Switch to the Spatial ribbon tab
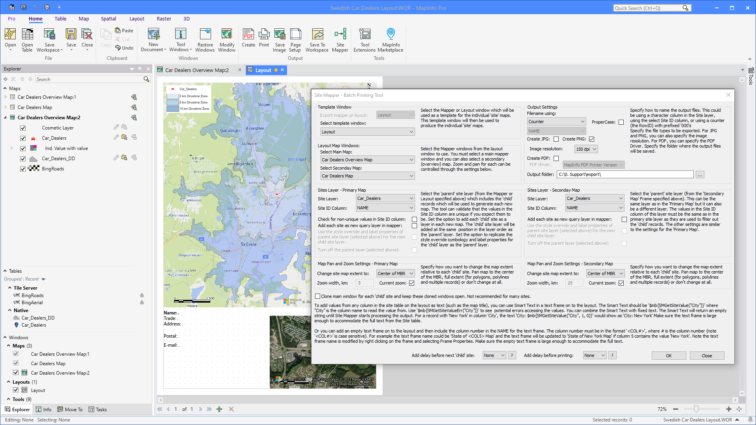This screenshot has height=425, width=756. [x=108, y=18]
